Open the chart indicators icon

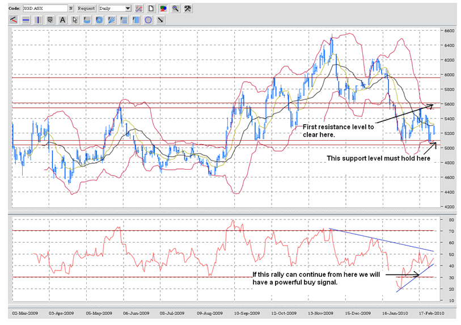[x=139, y=9]
